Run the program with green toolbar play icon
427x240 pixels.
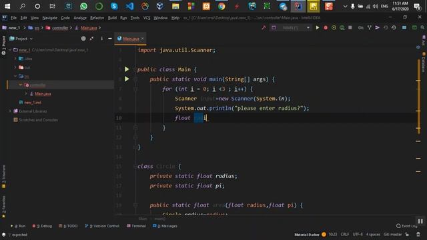click(318, 27)
